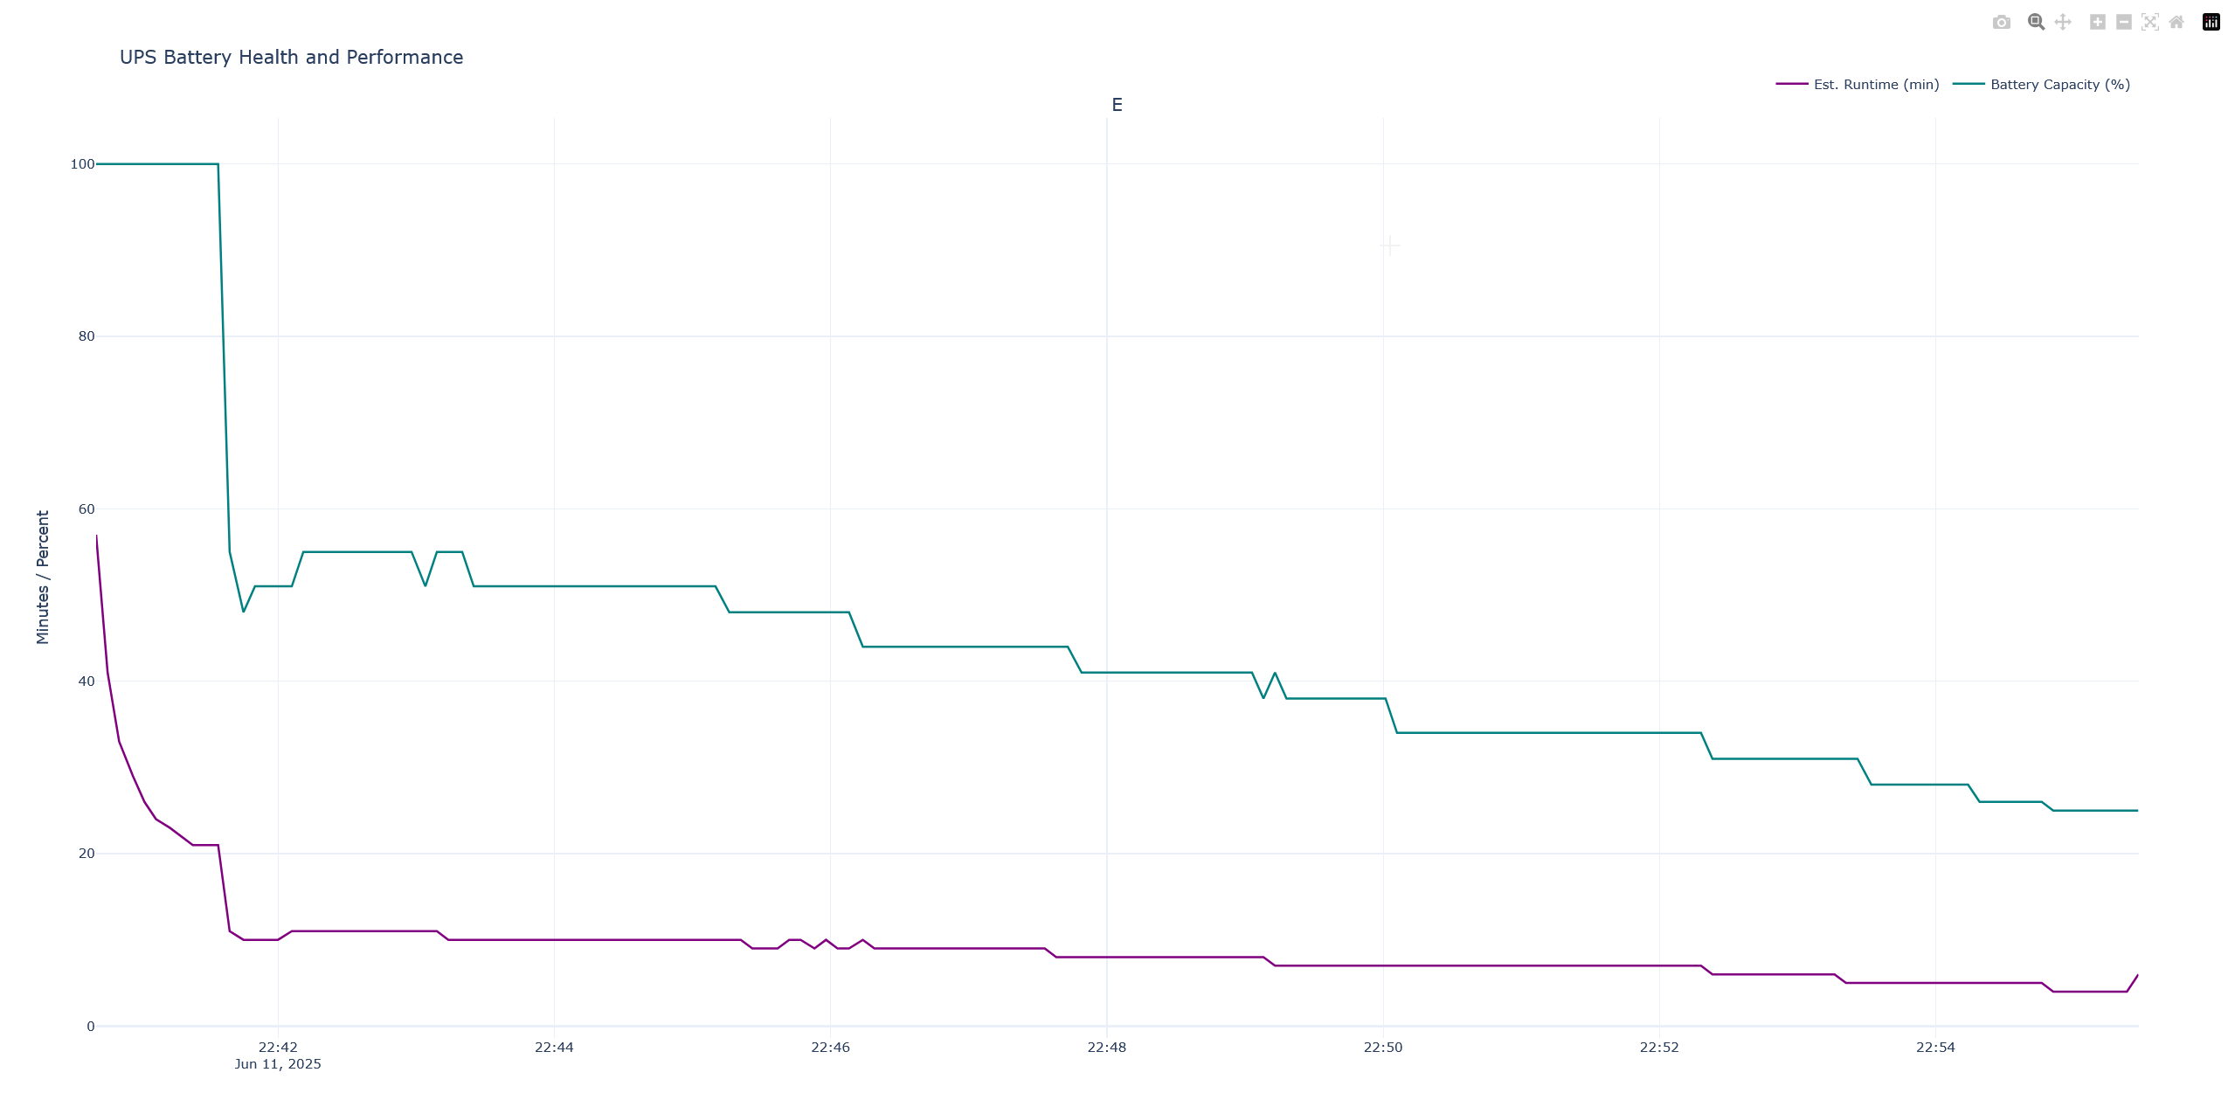Click the 22:48 x-axis tick label
Viewport: 2235px width, 1107px height.
coord(1106,1048)
